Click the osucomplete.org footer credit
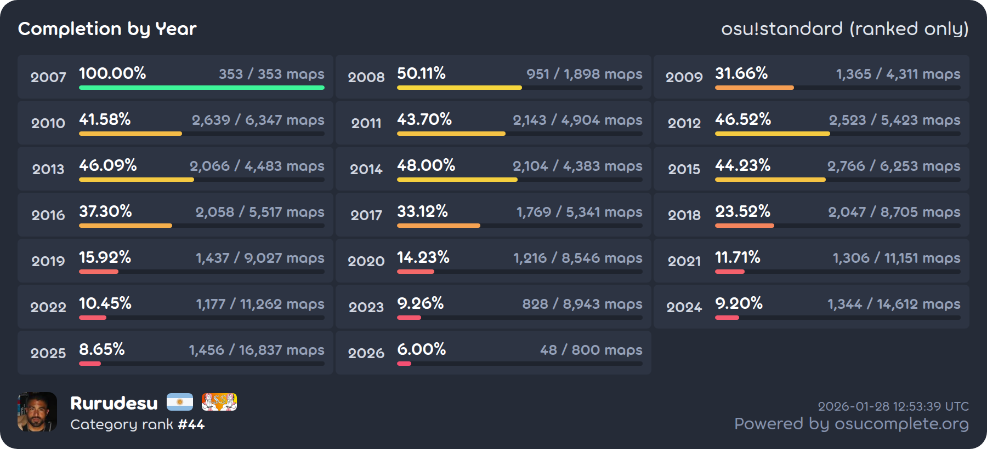This screenshot has height=449, width=987. coord(851,424)
